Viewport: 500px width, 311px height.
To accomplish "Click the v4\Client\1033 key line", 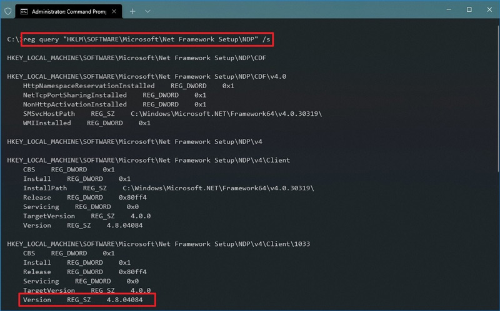I will tap(159, 244).
